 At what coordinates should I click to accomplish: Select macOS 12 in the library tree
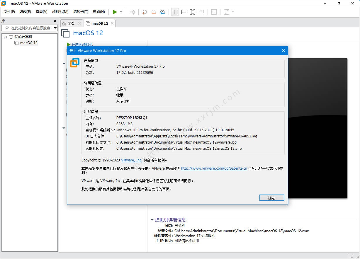click(29, 43)
